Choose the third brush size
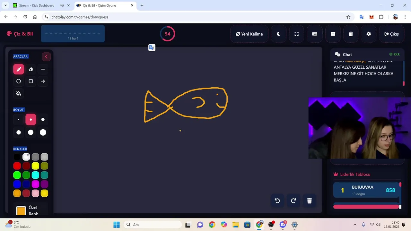 click(x=43, y=119)
